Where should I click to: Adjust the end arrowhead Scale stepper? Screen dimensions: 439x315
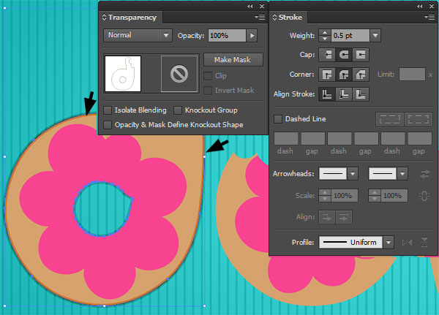375,196
